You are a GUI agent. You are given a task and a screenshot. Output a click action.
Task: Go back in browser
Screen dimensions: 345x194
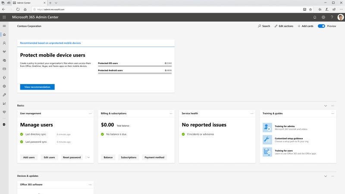[3, 9]
